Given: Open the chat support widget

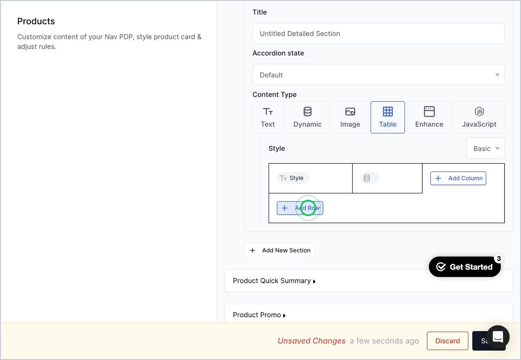Looking at the screenshot, I should pyautogui.click(x=498, y=337).
